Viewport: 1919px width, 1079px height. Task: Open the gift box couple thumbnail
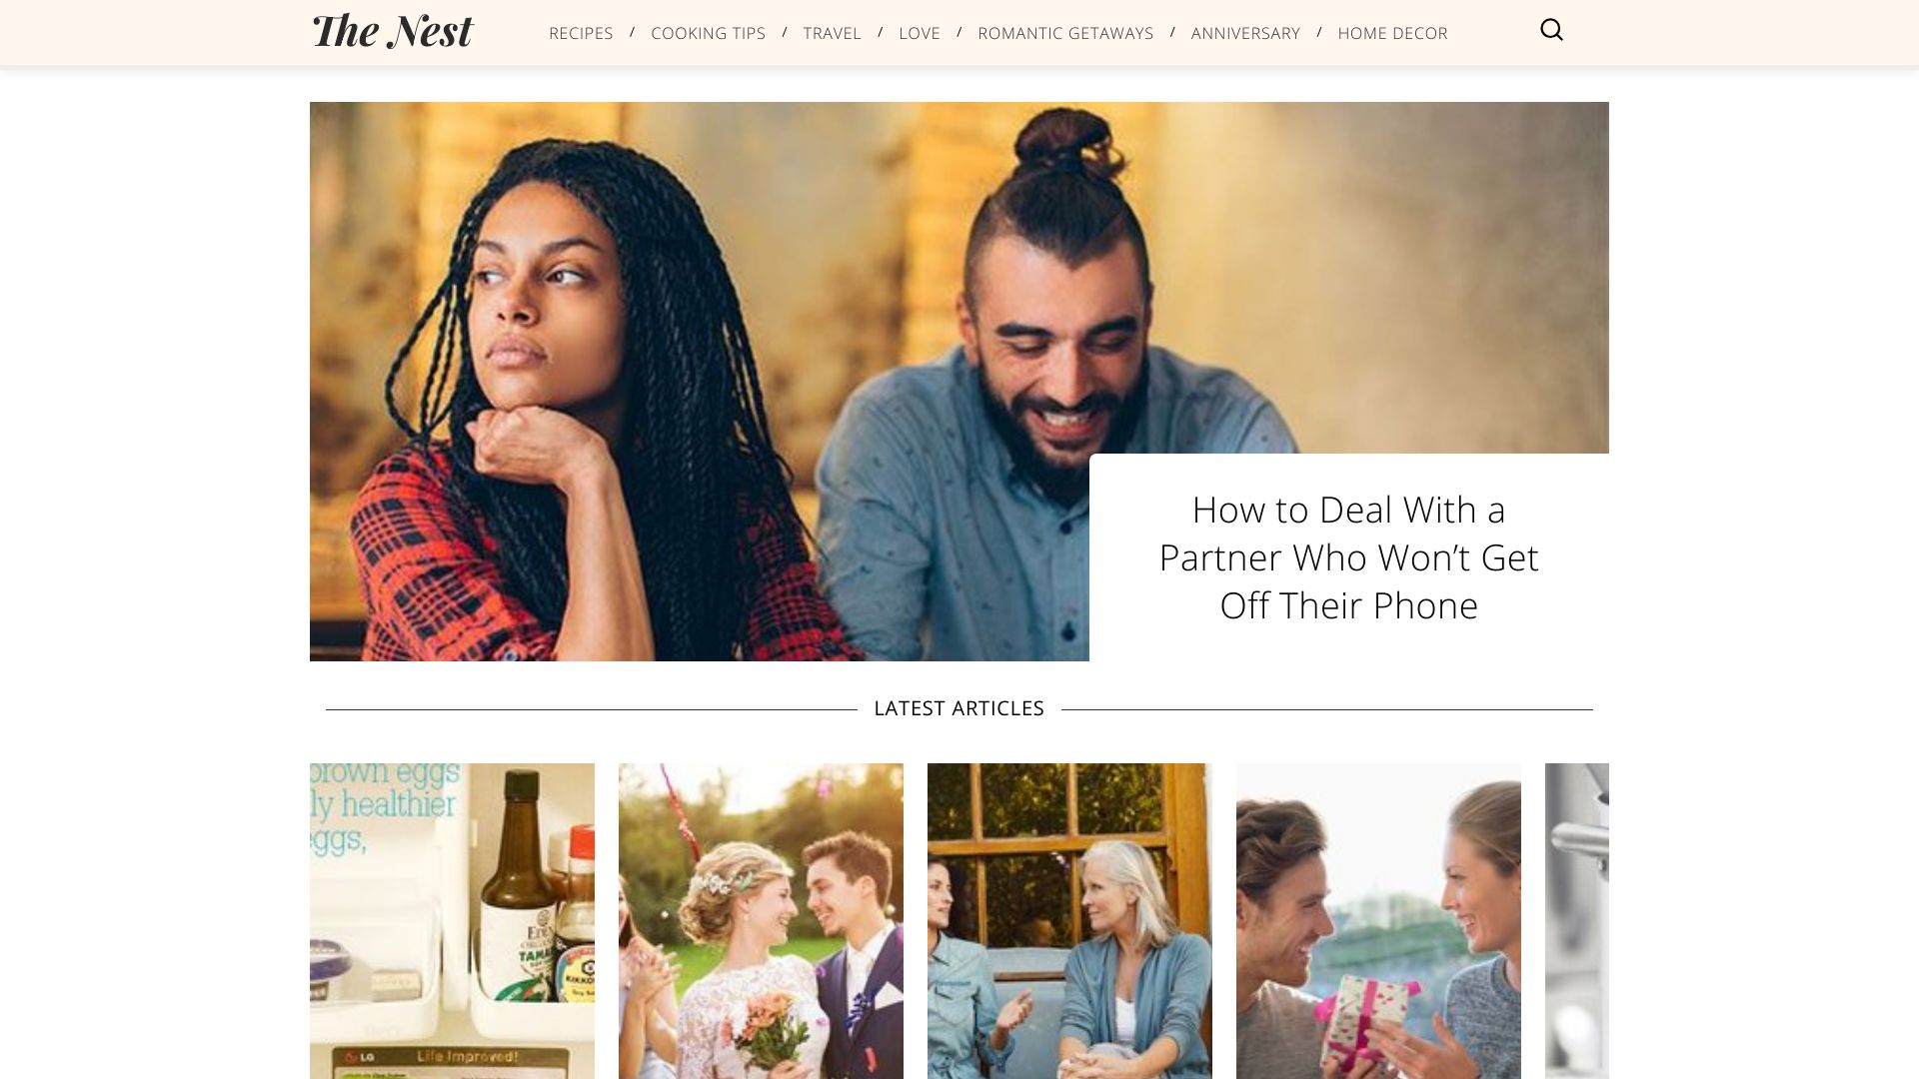1378,921
